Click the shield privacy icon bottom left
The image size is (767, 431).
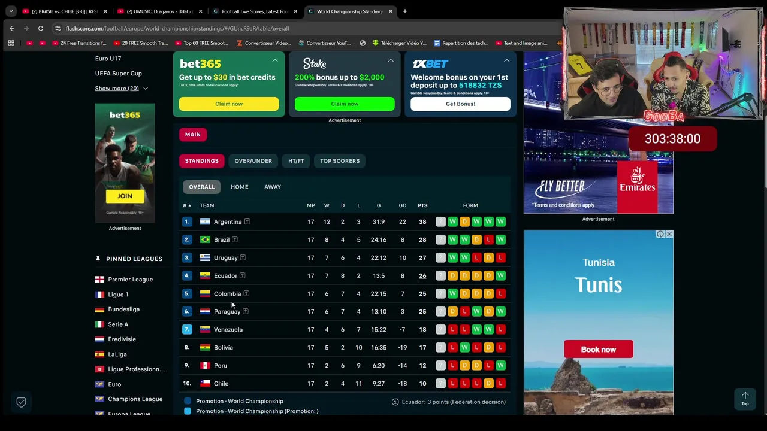click(x=21, y=402)
